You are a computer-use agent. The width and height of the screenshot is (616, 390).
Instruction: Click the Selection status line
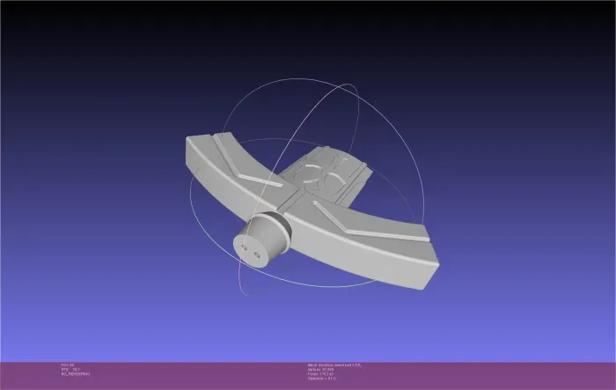[x=321, y=379]
